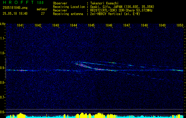This screenshot has height=118, width=186.
Task: Select the filename 2505181840.png
Action: click(15, 8)
